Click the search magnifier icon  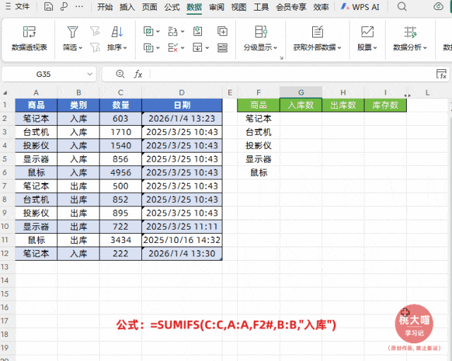pyautogui.click(x=402, y=6)
